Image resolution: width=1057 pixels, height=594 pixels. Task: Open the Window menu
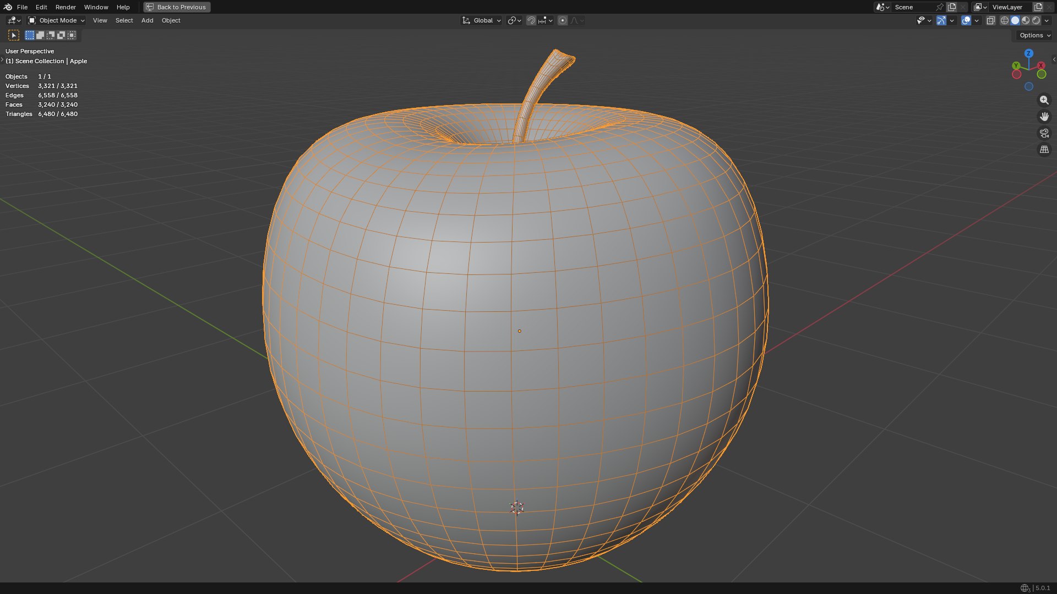tap(96, 7)
